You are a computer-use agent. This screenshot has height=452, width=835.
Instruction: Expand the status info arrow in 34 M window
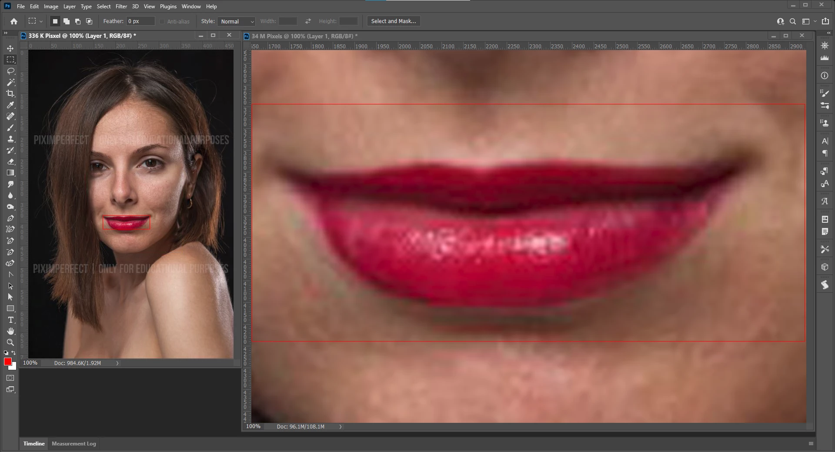pos(341,427)
